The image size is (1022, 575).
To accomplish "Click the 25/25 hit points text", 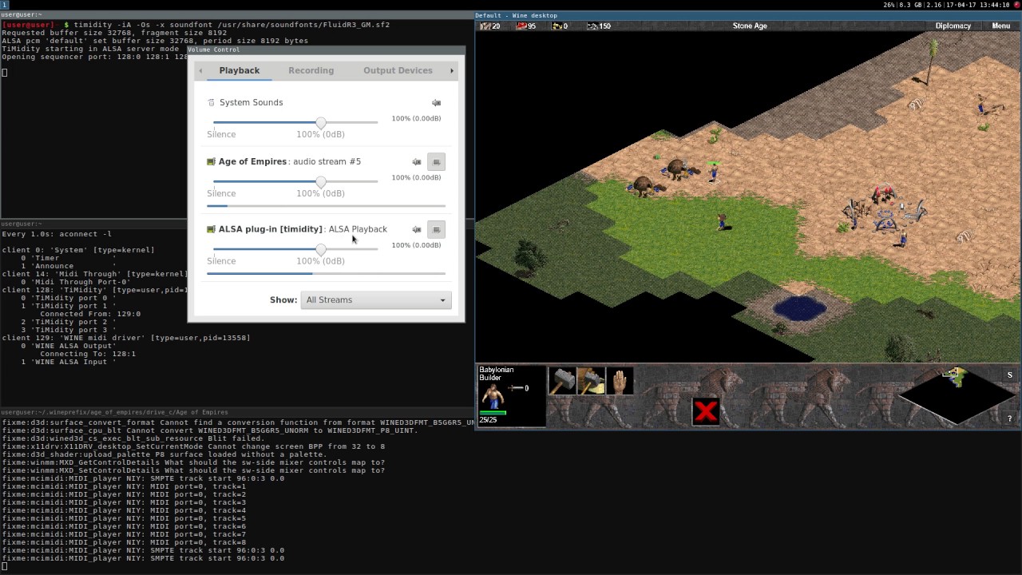I will (x=488, y=419).
